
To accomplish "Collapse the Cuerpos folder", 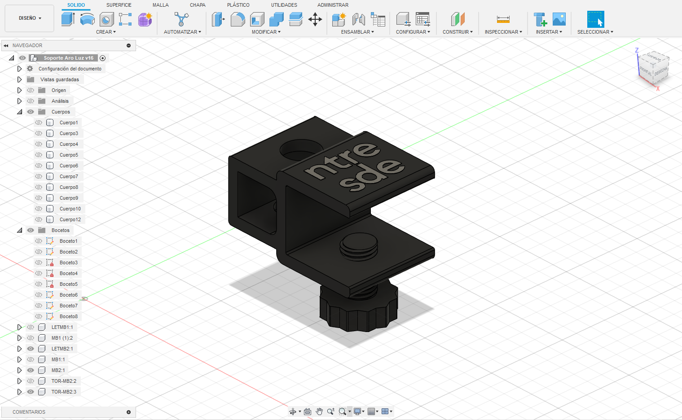I will [19, 112].
